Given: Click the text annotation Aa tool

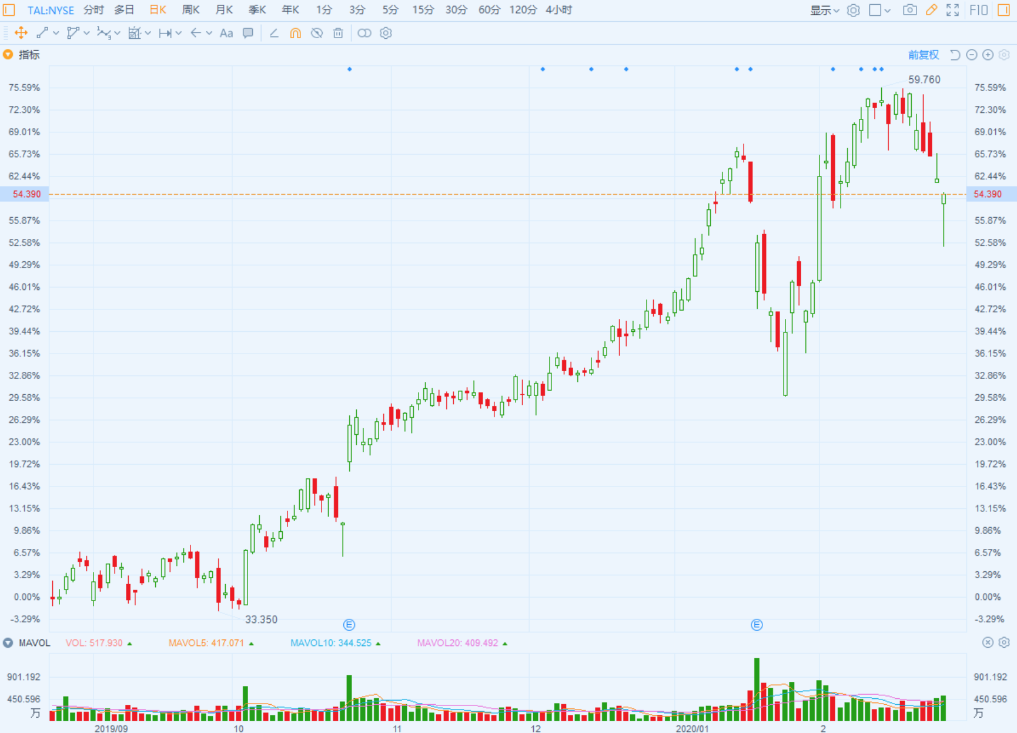Looking at the screenshot, I should [226, 33].
